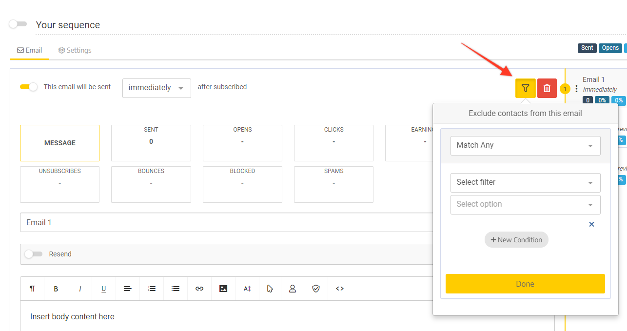The width and height of the screenshot is (627, 331).
Task: Remove the filter condition with the X
Action: point(591,224)
